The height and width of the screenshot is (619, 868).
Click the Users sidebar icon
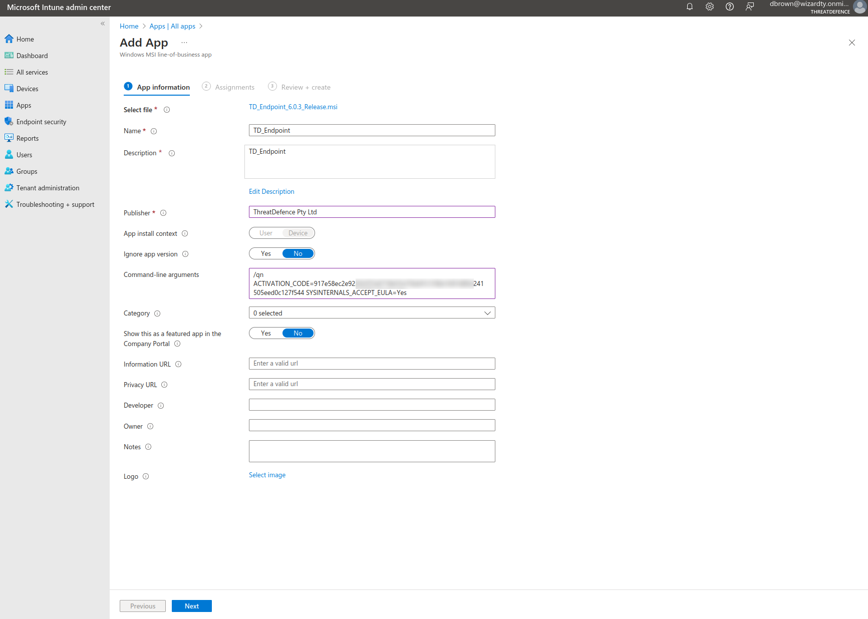(x=9, y=155)
